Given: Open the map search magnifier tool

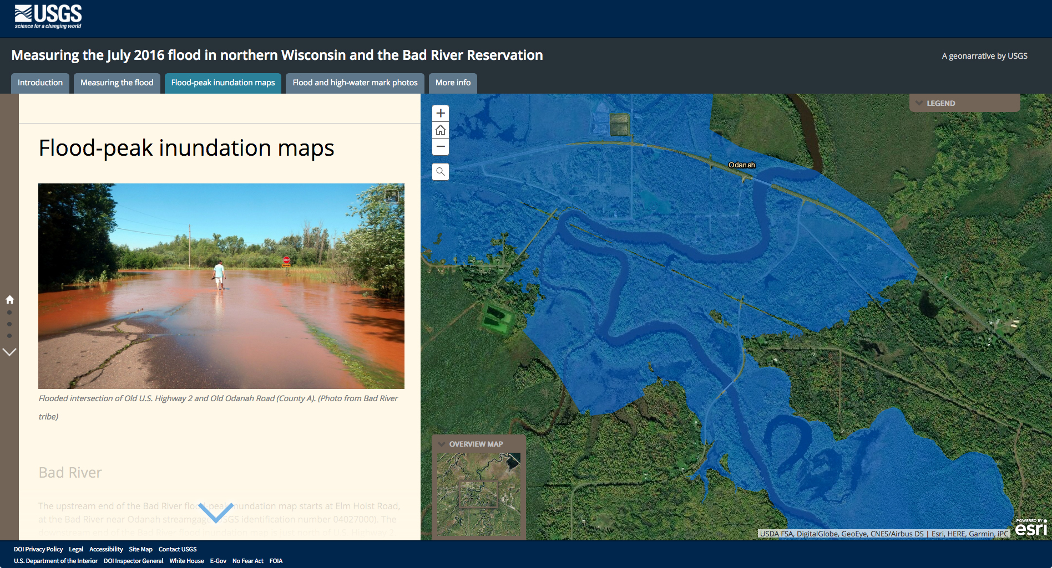Looking at the screenshot, I should pyautogui.click(x=441, y=172).
